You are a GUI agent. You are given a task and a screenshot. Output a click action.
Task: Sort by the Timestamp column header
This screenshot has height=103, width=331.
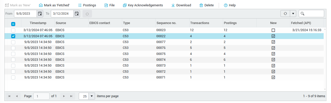click(38, 23)
